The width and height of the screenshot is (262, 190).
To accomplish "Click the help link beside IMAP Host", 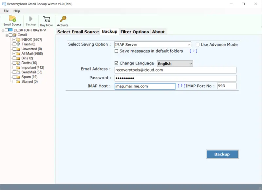I will tap(181, 86).
